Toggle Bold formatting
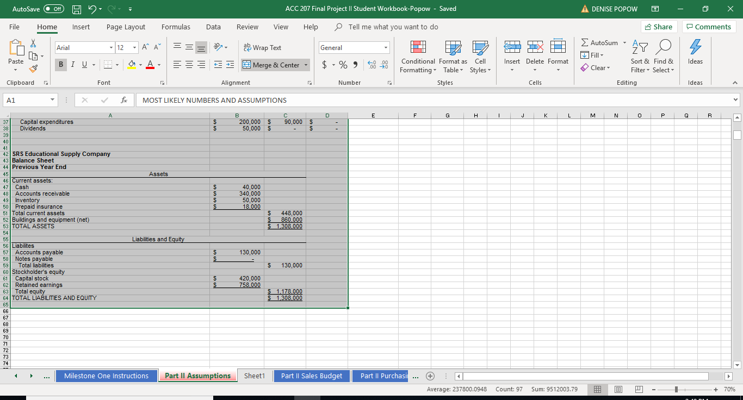The image size is (743, 400). click(61, 65)
